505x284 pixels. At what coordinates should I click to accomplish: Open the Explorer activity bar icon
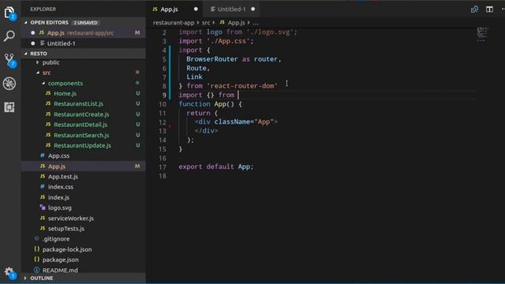(x=9, y=13)
